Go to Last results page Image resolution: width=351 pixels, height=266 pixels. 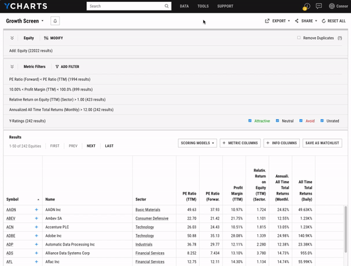[109, 146]
